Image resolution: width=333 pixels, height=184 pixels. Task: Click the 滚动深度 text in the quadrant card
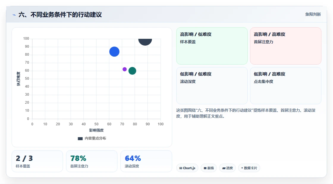188,81
